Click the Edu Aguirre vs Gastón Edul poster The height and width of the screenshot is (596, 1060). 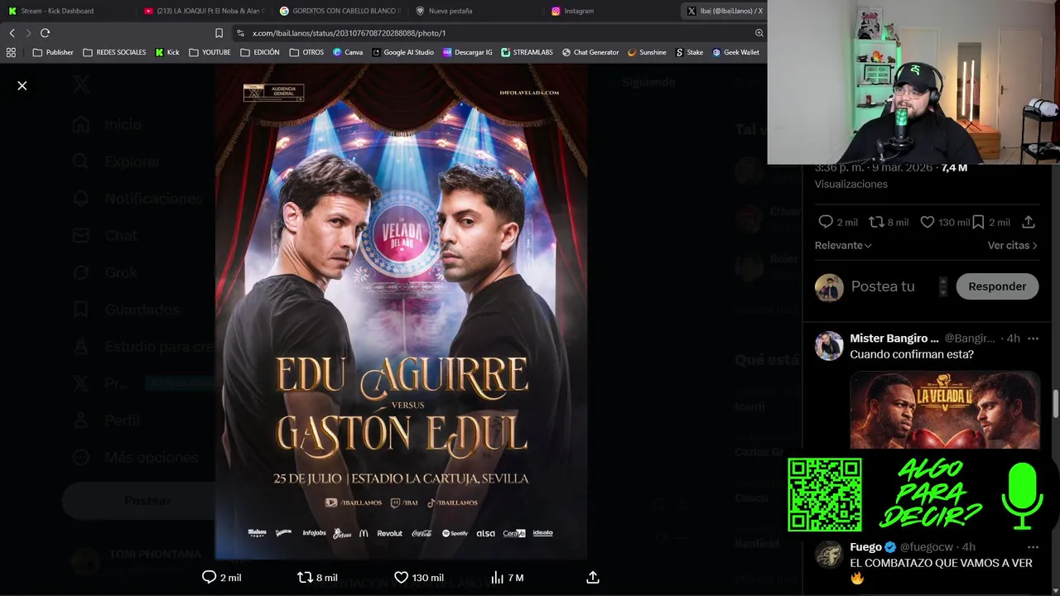(401, 312)
